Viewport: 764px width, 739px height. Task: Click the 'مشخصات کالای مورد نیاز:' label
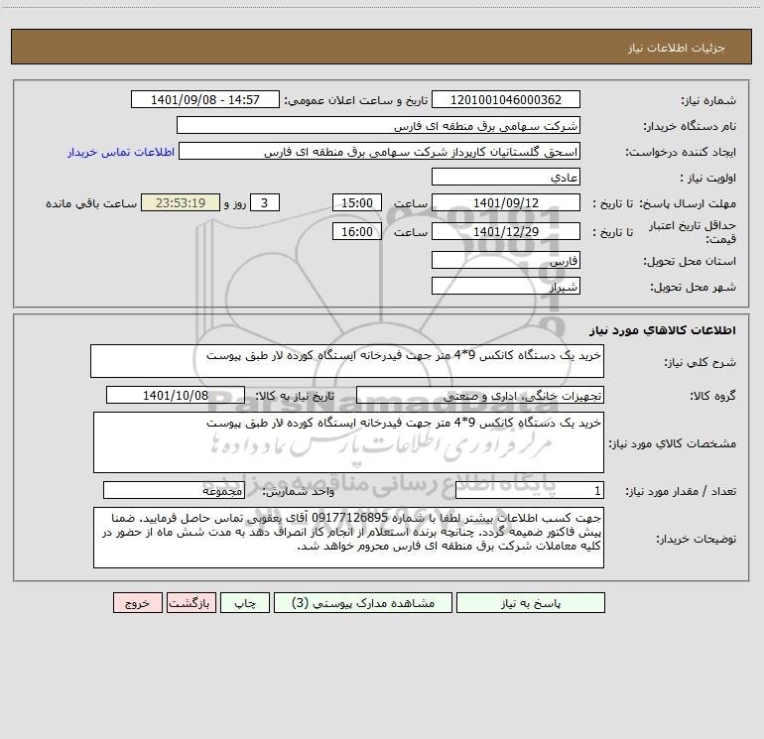[x=673, y=443]
